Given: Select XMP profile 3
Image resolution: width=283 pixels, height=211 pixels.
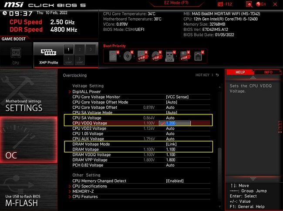Looking at the screenshot, I should (91, 49).
